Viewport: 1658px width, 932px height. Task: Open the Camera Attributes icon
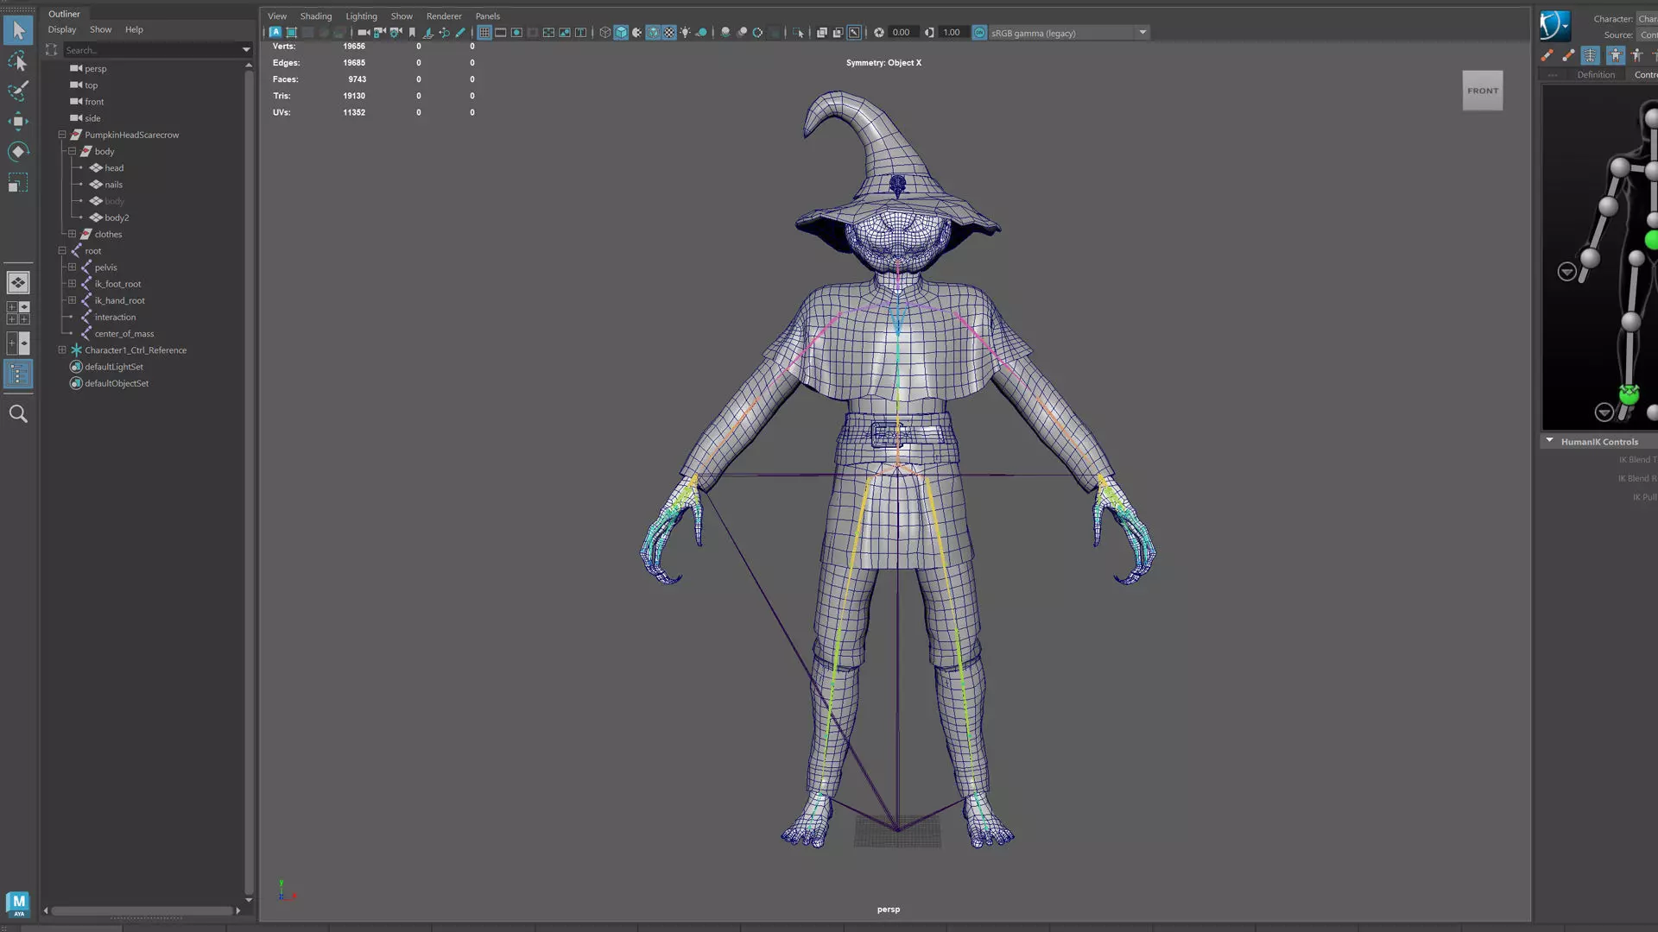396,33
